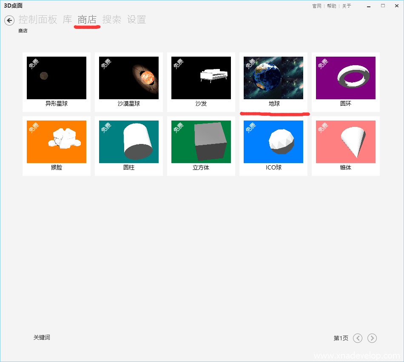
Task: Switch to the 库 tab
Action: point(68,20)
